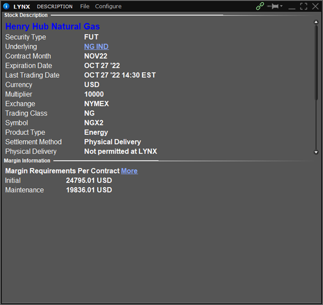Select the 10000 multiplier value
This screenshot has width=323, height=305.
(94, 94)
